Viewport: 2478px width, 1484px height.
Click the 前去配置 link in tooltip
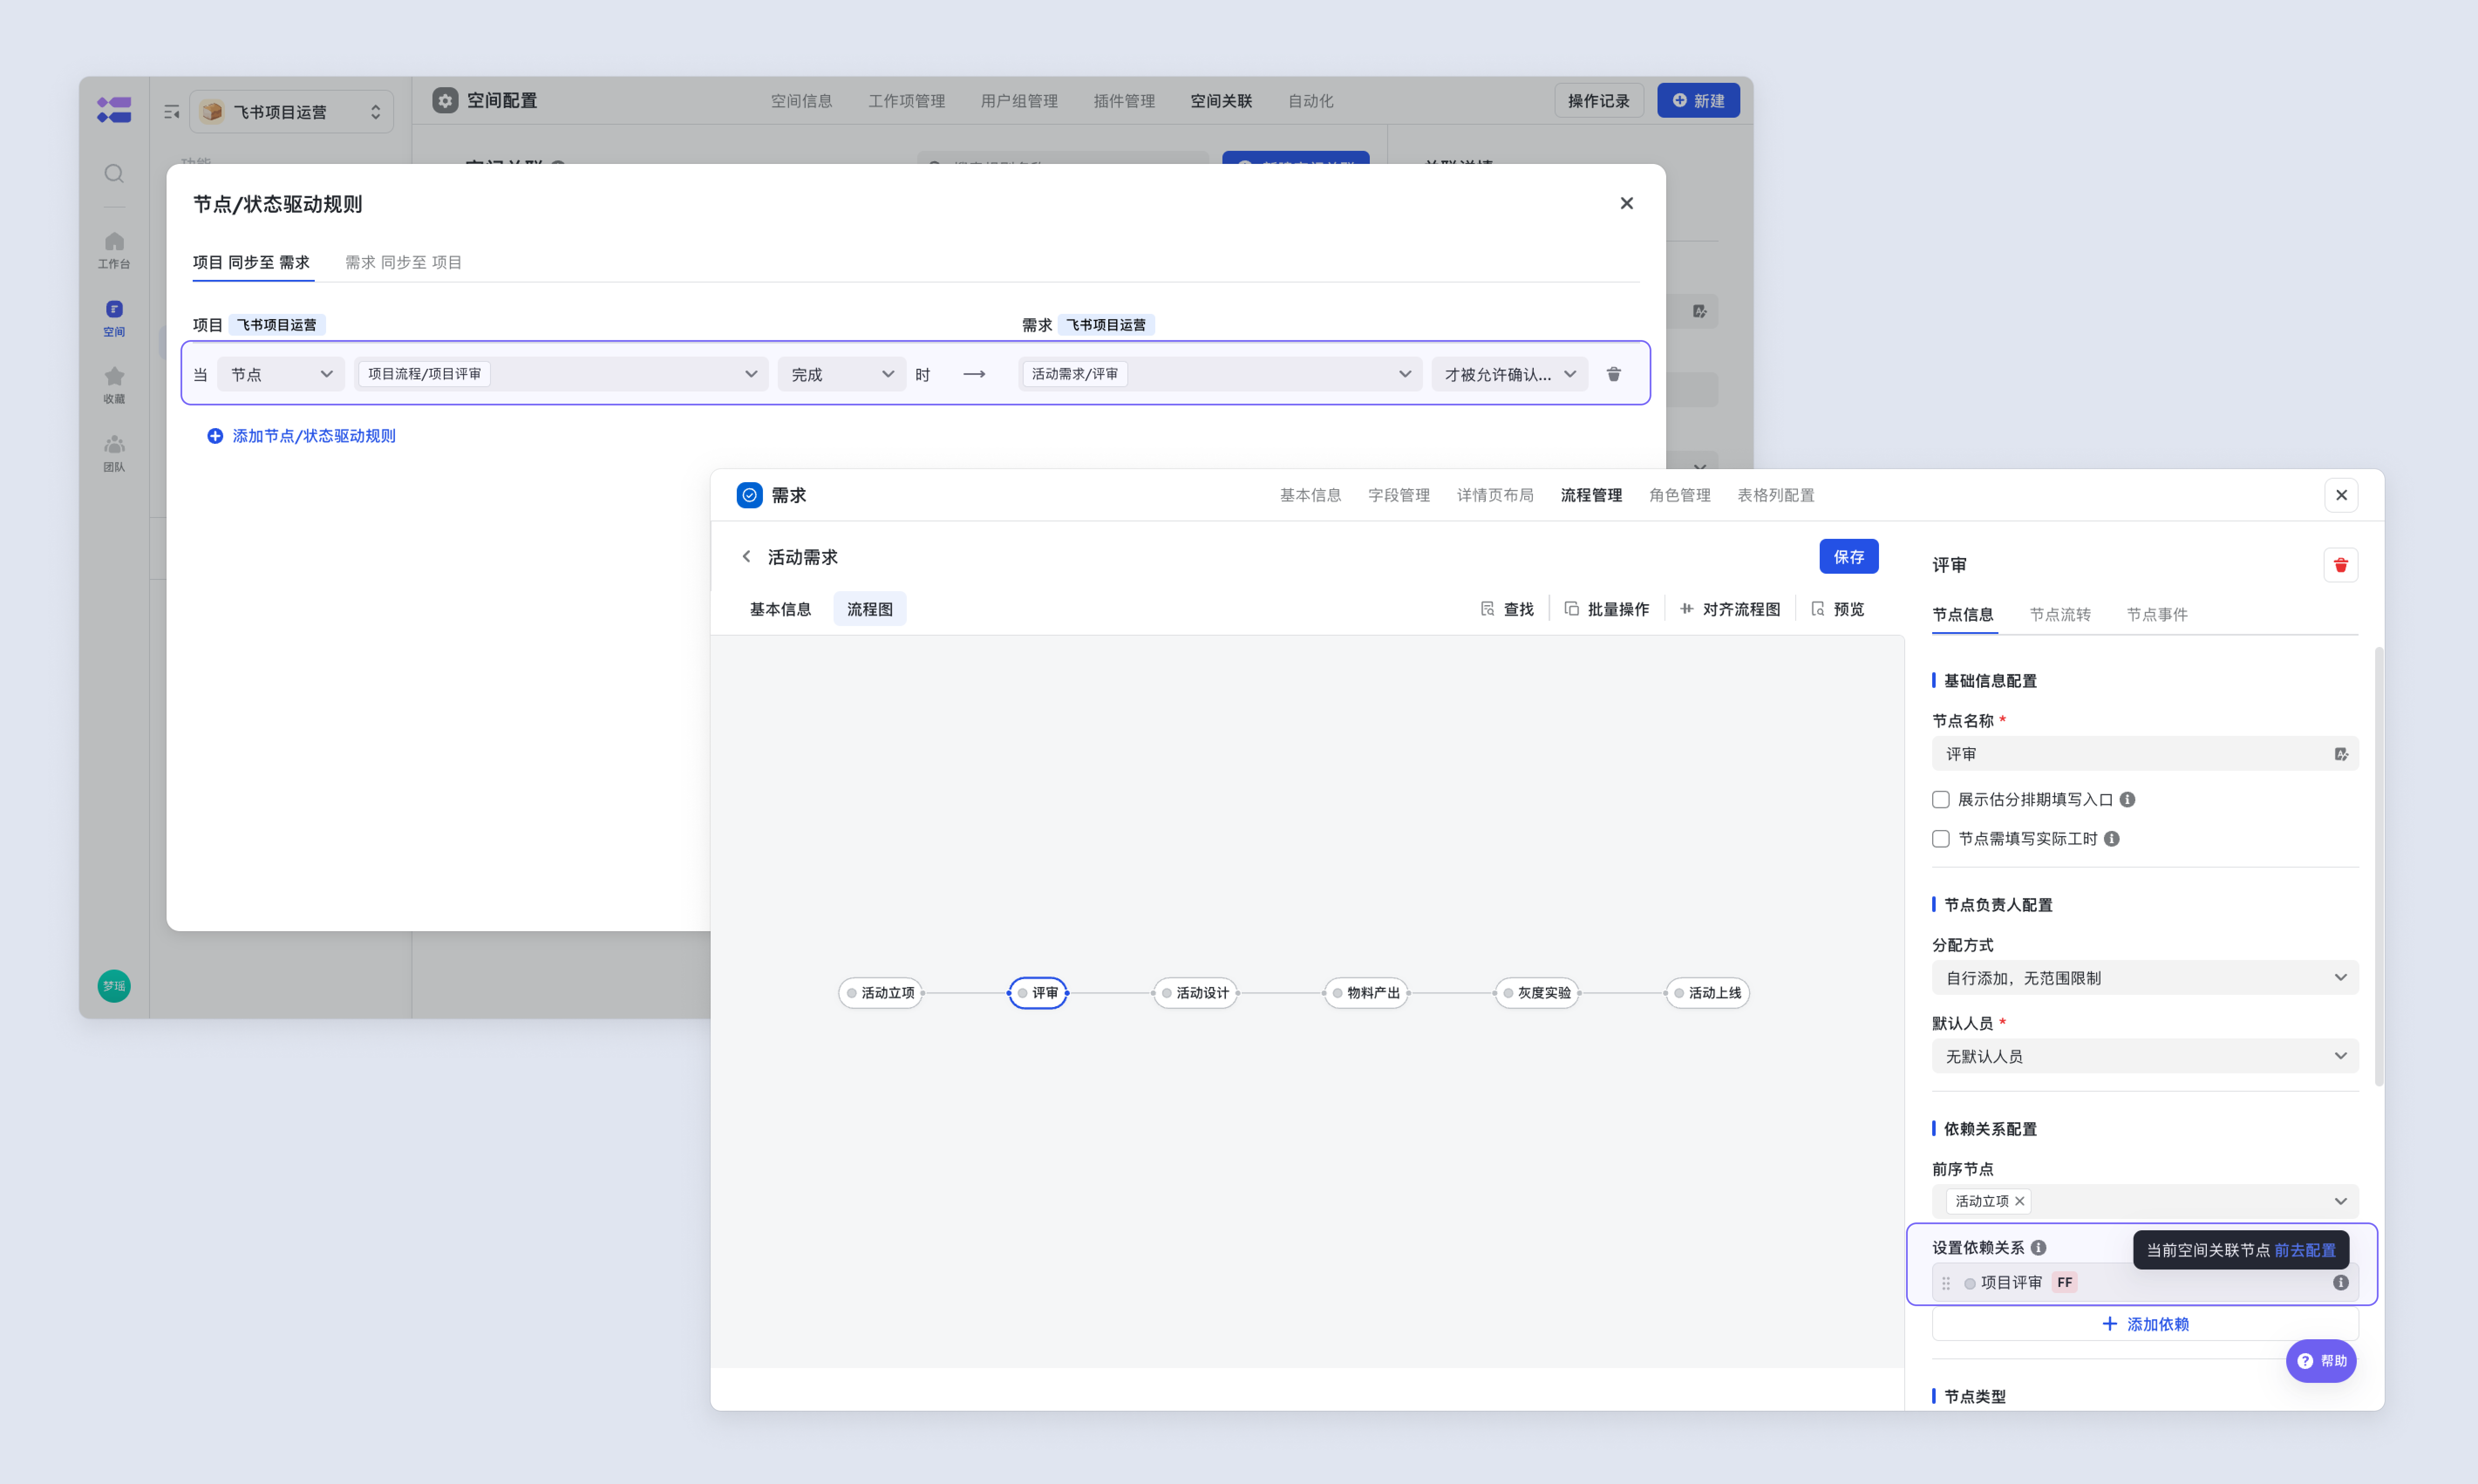(x=2304, y=1250)
